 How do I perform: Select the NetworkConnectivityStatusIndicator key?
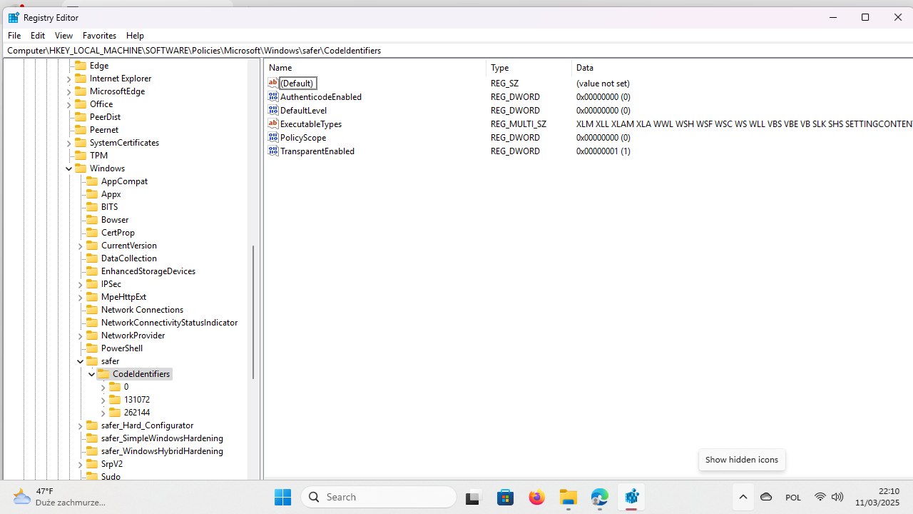pyautogui.click(x=169, y=322)
